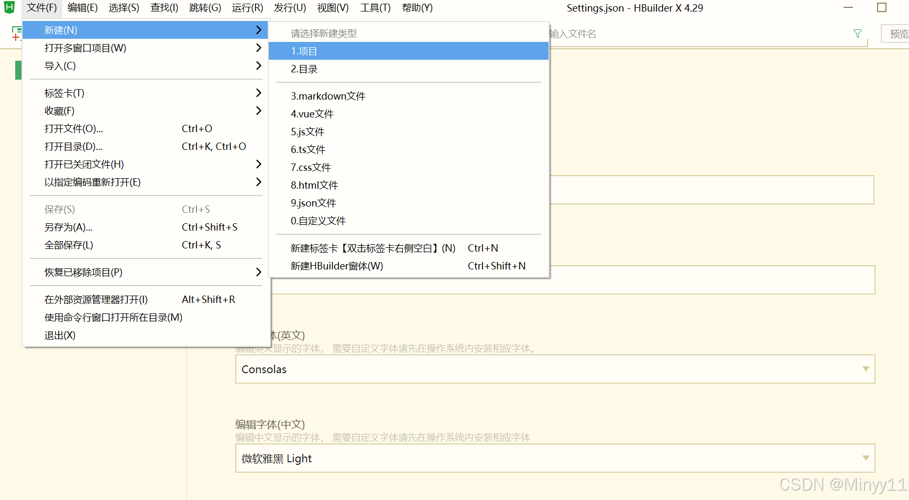
Task: Choose 使用命令行窗口打开所在目录(M)
Action: point(146,318)
